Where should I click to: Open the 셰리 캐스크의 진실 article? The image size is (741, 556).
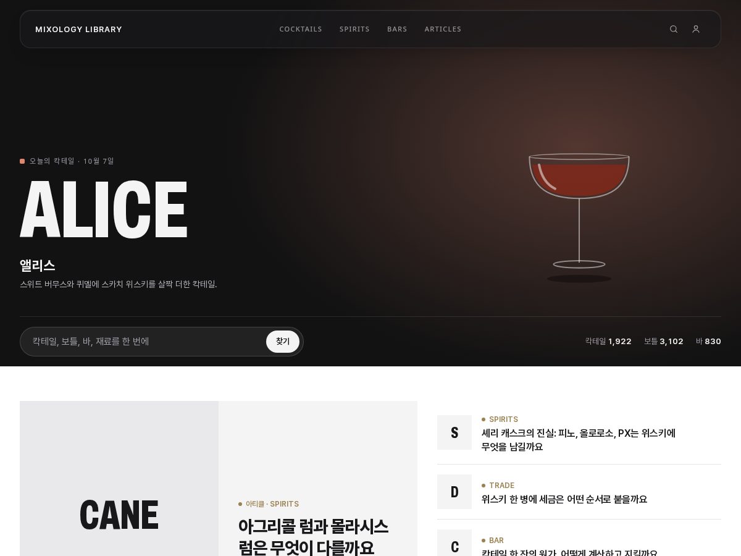tap(579, 440)
